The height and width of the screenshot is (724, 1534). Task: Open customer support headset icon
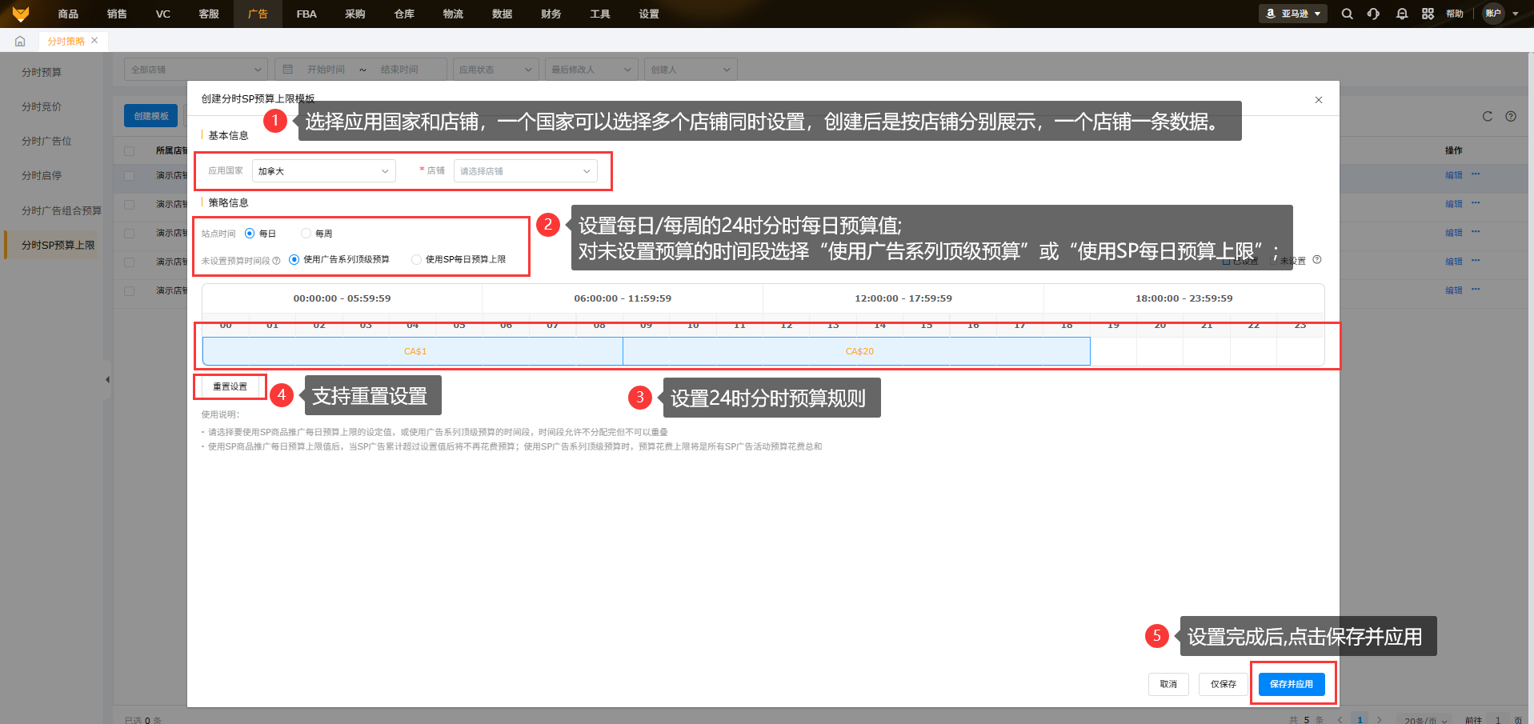1373,14
